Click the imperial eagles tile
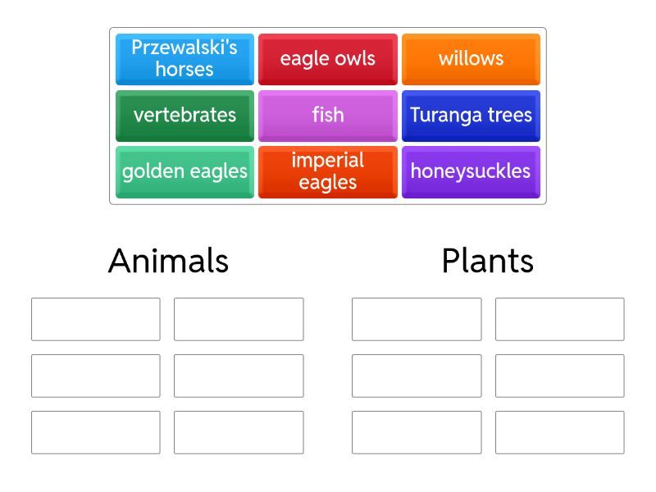The image size is (656, 492). point(327,171)
